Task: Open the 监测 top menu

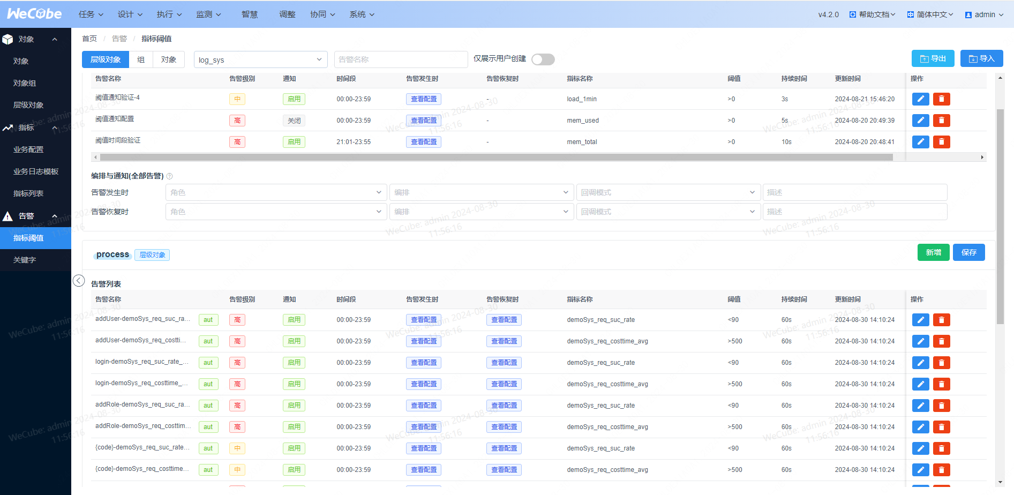Action: tap(208, 14)
